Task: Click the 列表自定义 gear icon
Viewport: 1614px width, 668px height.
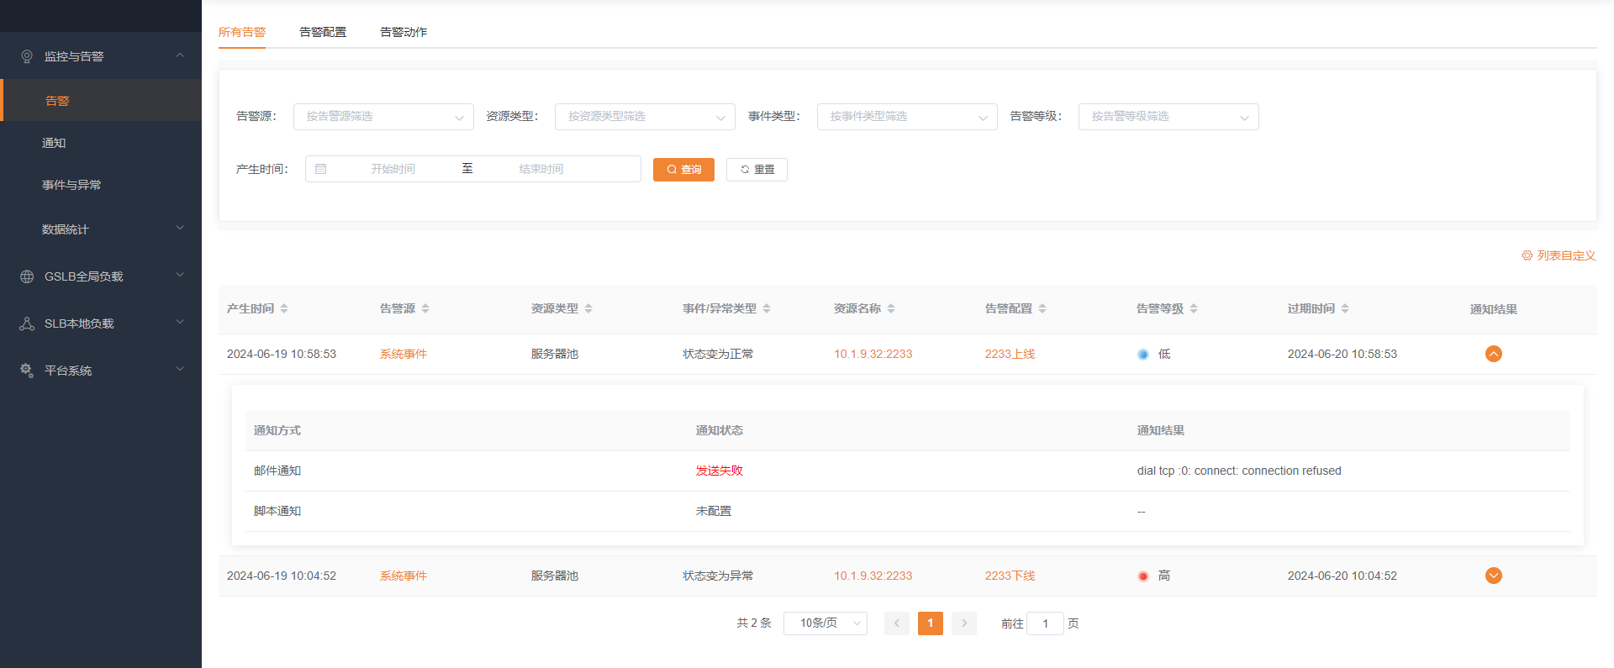Action: 1527,255
